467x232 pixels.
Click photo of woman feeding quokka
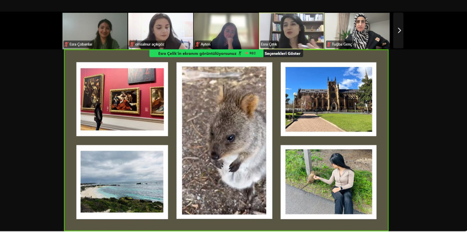coord(328,182)
